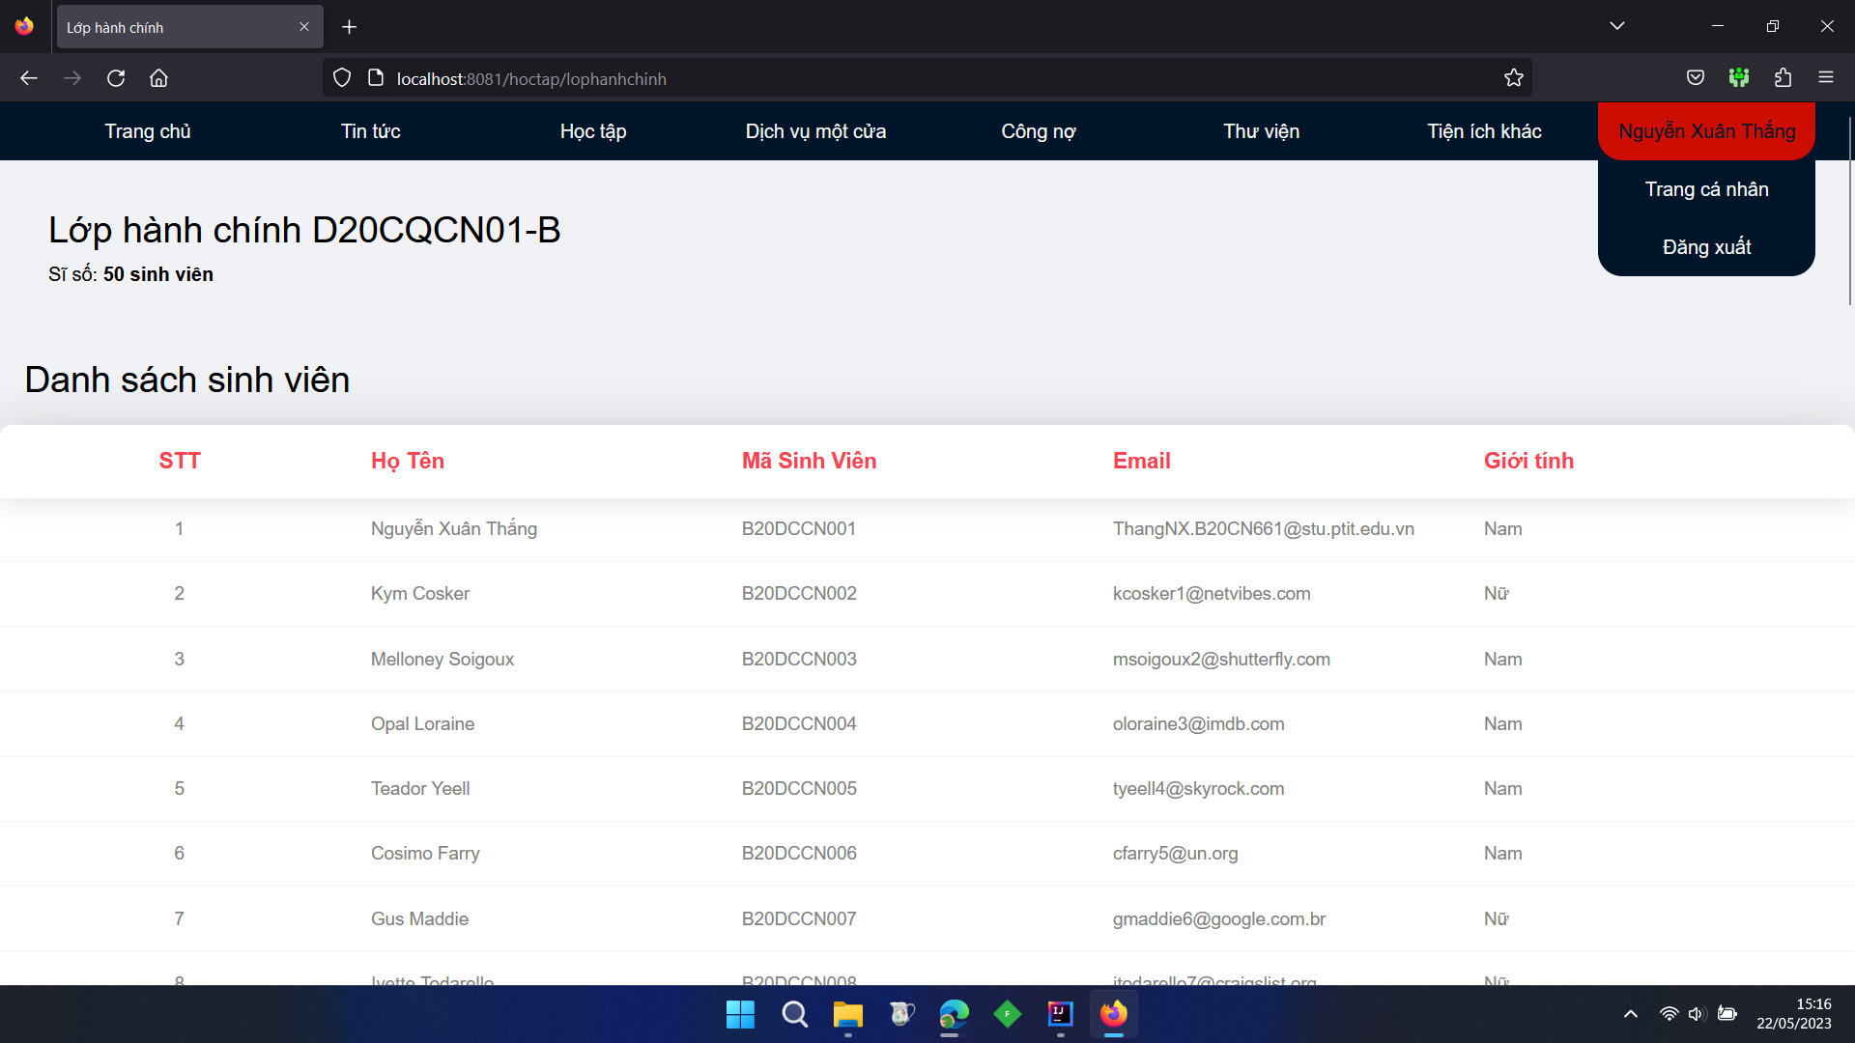Screen dimensions: 1855x1043
Task: Select Trang cá nhân in the user menu
Action: 1706,189
